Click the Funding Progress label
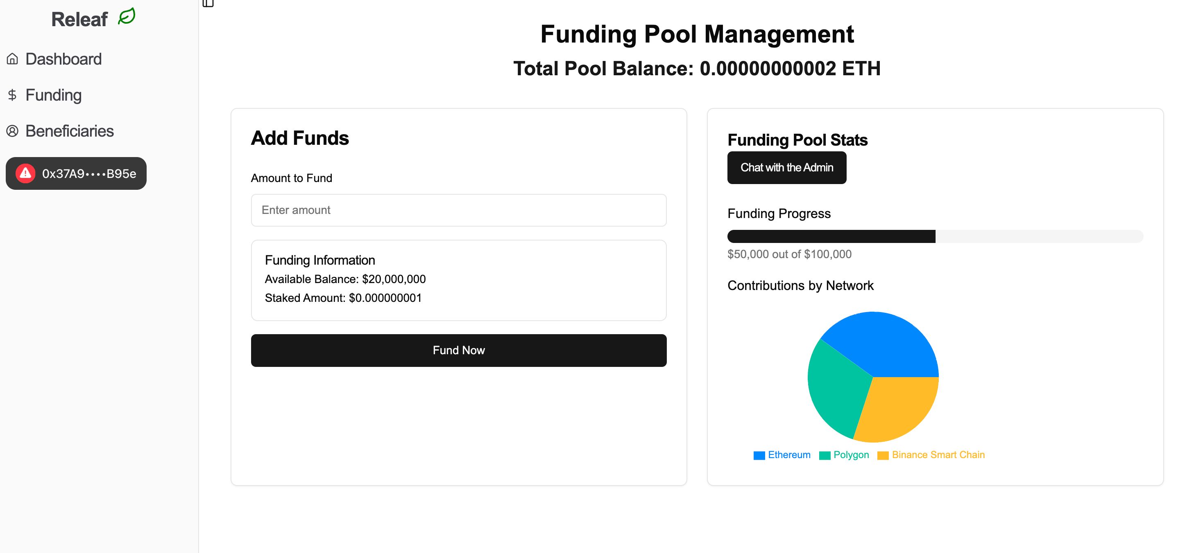This screenshot has width=1187, height=553. [x=779, y=214]
